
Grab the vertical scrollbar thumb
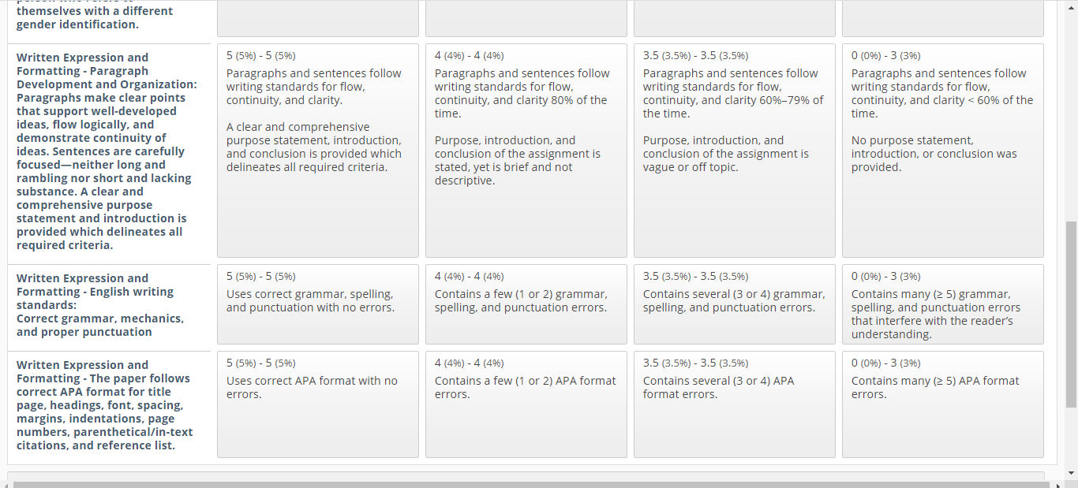tap(1071, 314)
